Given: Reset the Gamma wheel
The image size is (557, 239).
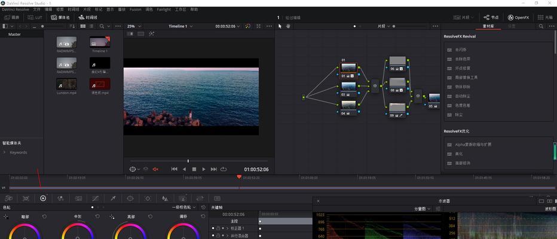Looking at the screenshot, I should click(97, 216).
